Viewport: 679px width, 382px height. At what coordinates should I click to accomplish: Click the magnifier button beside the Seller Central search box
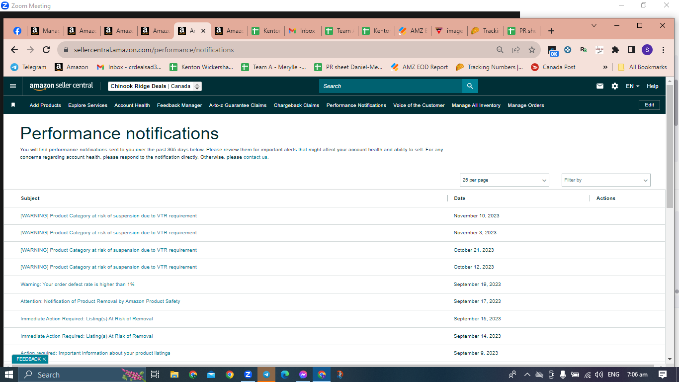(x=470, y=86)
